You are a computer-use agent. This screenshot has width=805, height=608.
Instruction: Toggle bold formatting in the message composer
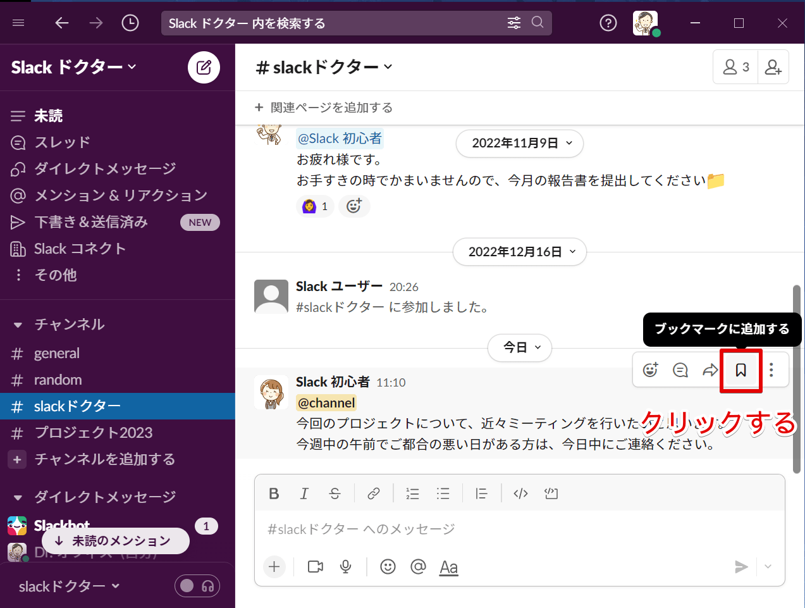point(273,493)
